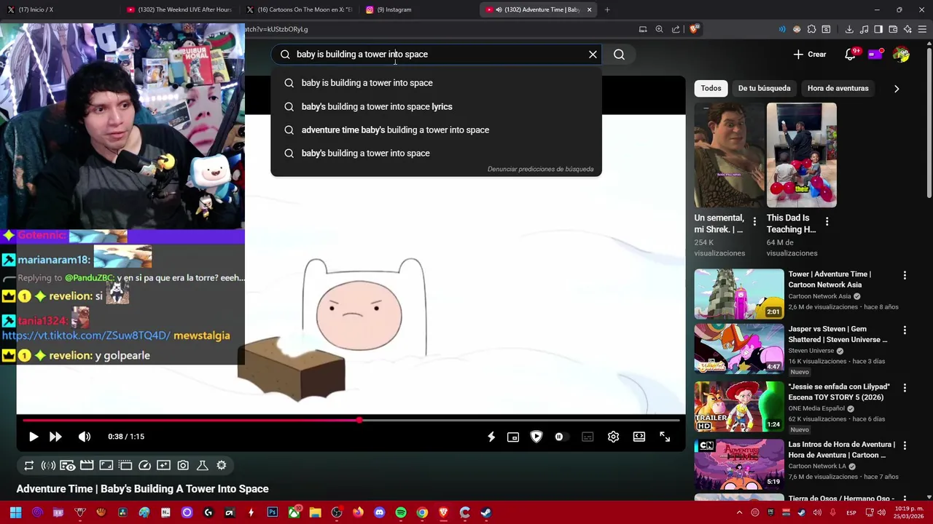
Task: Click the Crear button
Action: pos(810,54)
